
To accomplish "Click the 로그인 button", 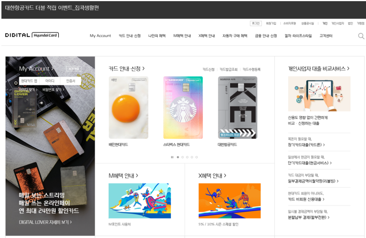I will tap(256, 23).
